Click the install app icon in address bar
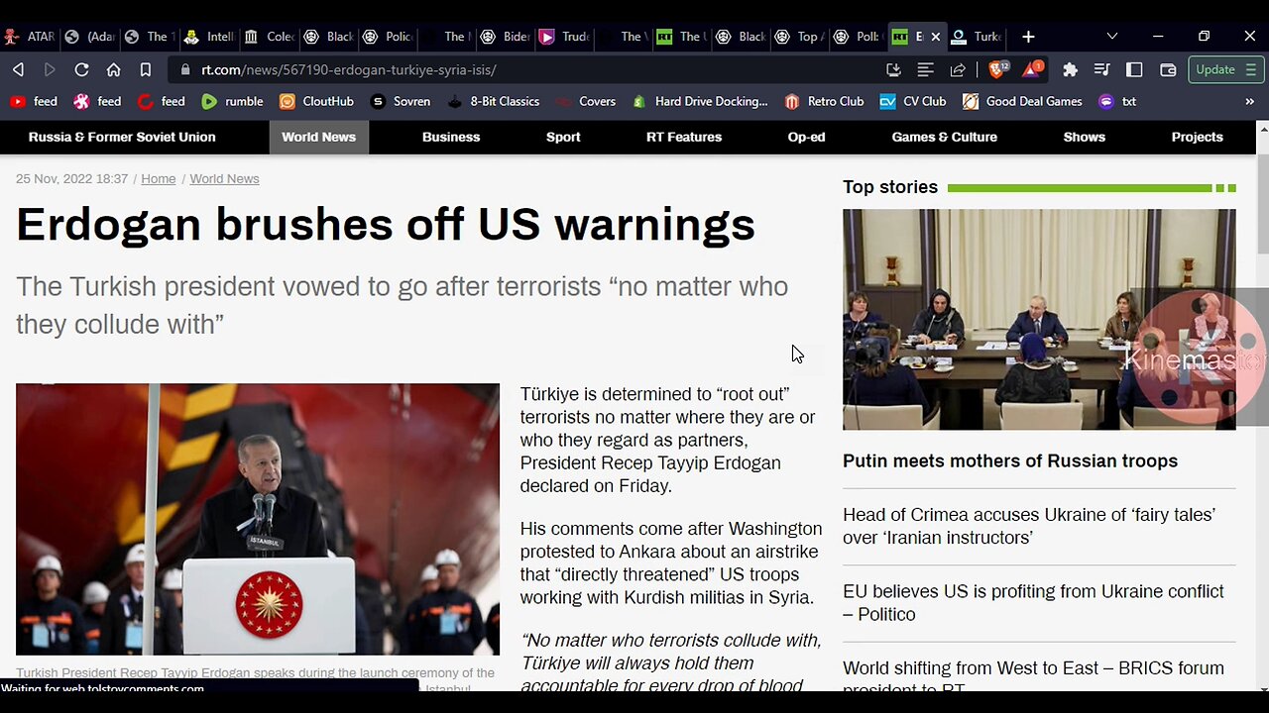 click(x=893, y=70)
